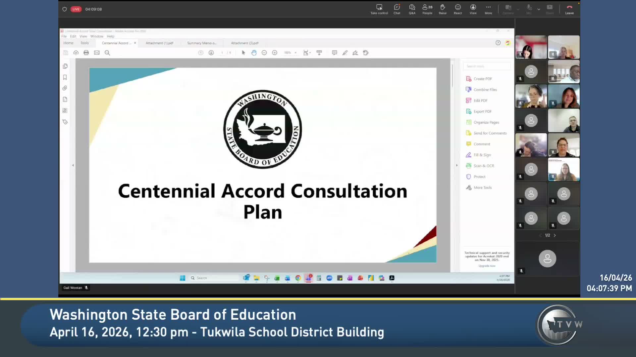Switch to Summary Memo tab
The height and width of the screenshot is (357, 636).
point(201,43)
